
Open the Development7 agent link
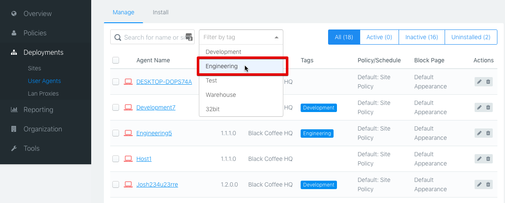pos(156,107)
